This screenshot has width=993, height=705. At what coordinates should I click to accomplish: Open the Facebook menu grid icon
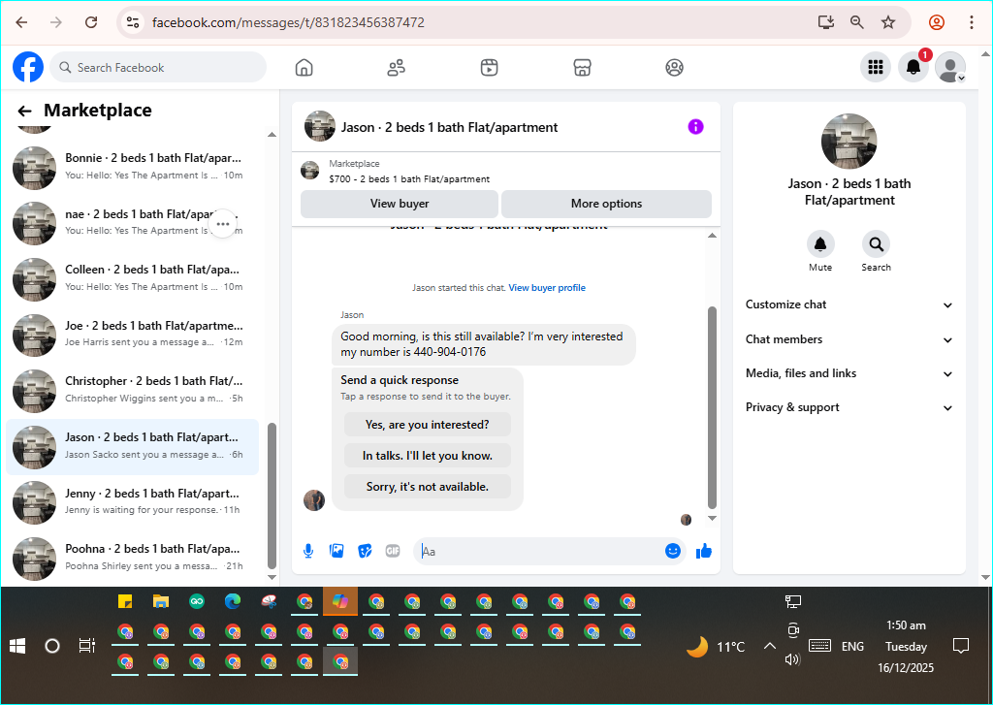(876, 67)
